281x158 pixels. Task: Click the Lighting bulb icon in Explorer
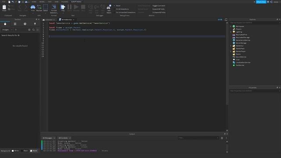234,32
